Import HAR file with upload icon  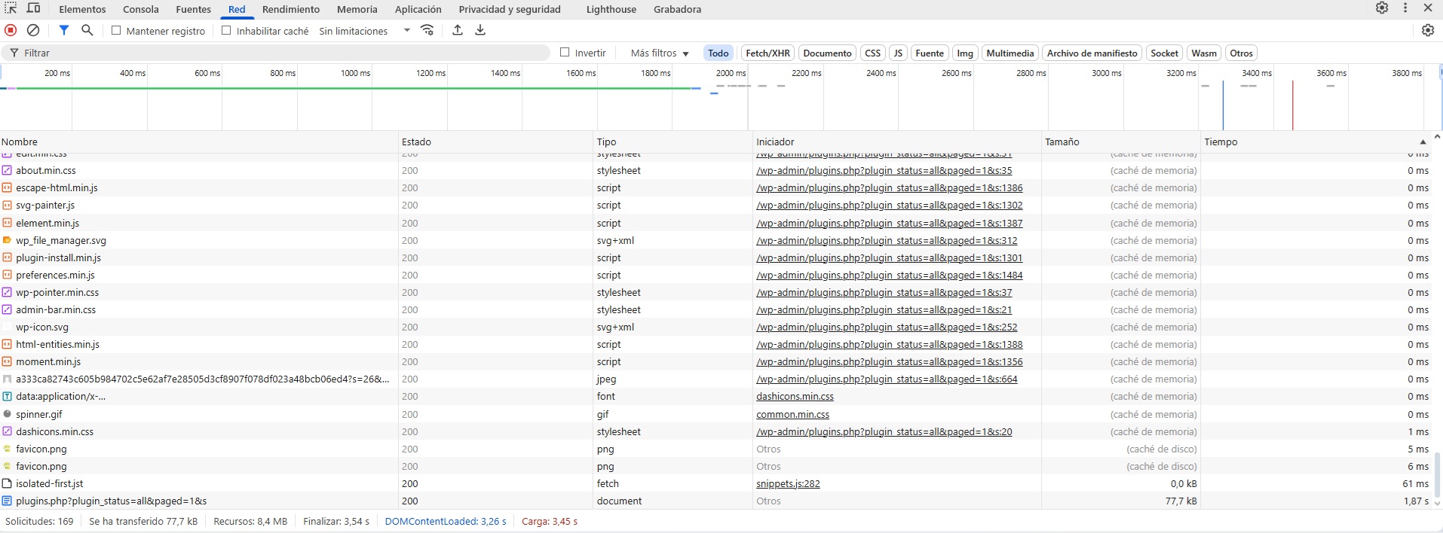pyautogui.click(x=458, y=30)
